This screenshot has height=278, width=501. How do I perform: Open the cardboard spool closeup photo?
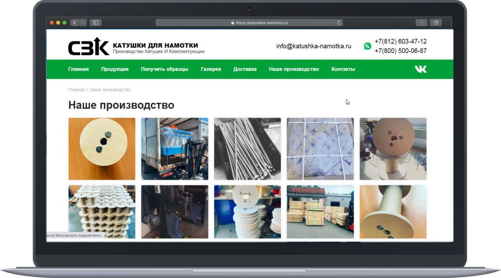point(393,212)
